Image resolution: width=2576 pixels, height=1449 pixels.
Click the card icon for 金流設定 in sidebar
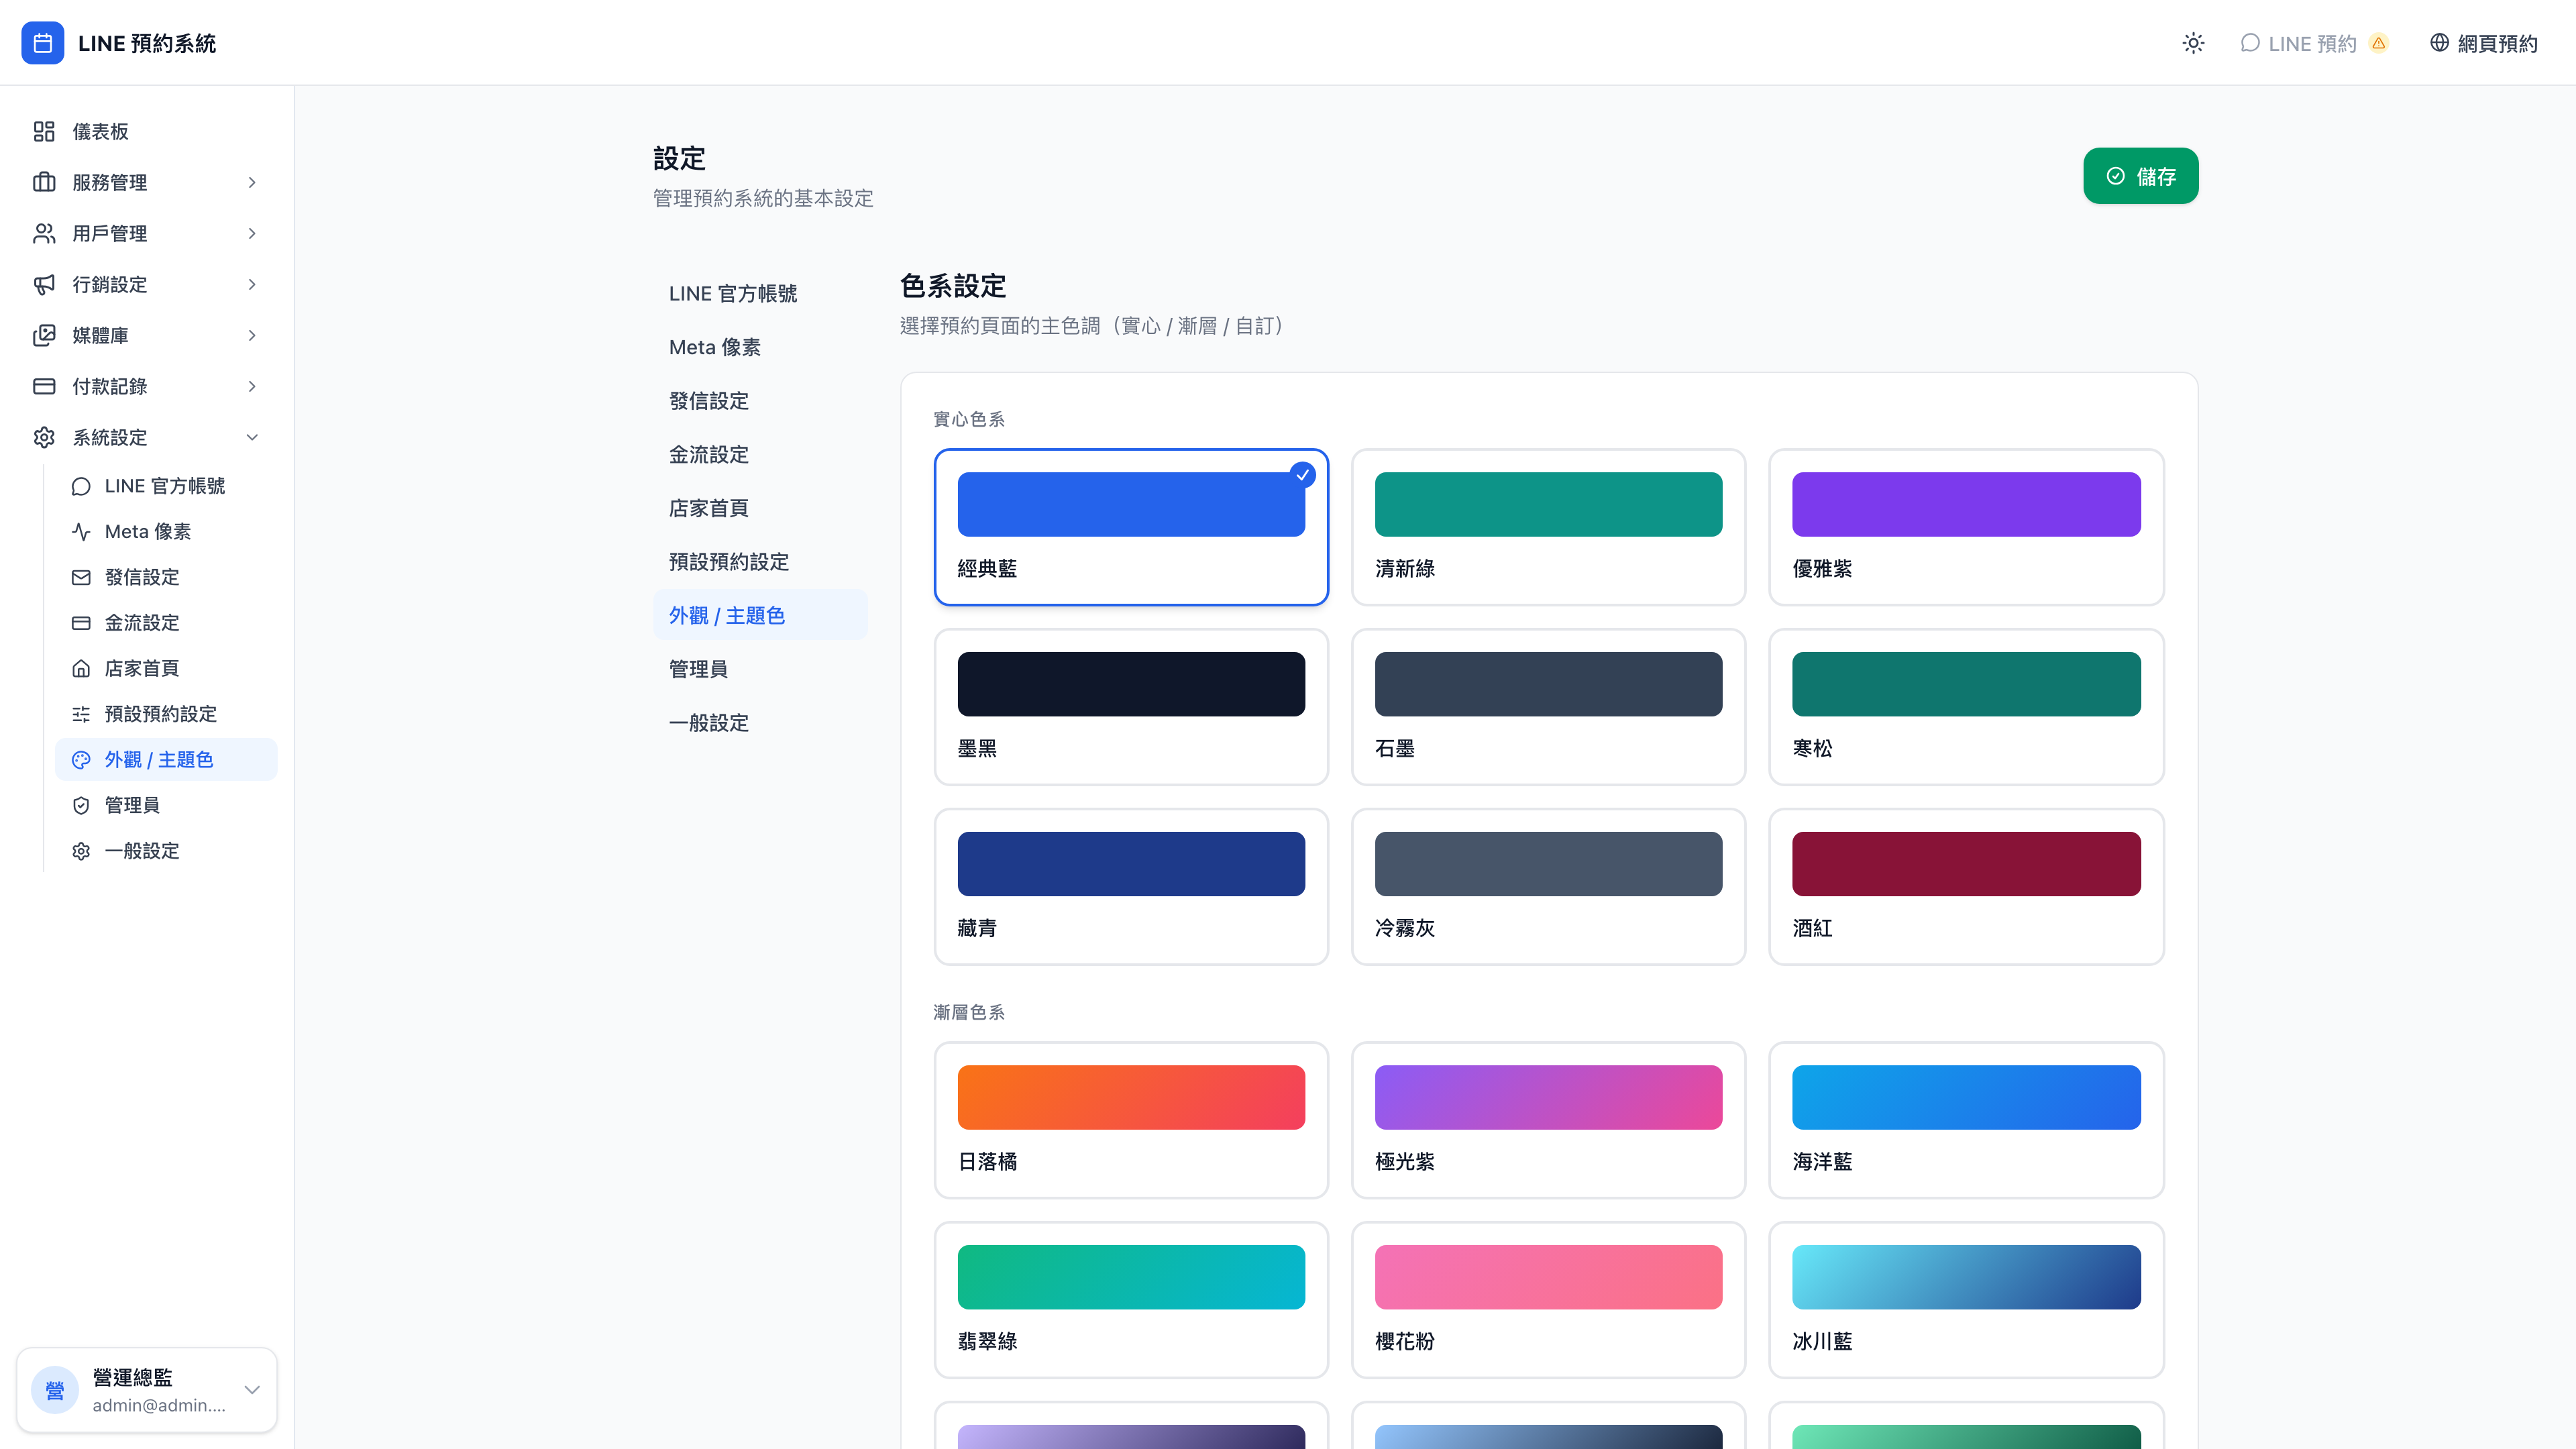pyautogui.click(x=81, y=623)
